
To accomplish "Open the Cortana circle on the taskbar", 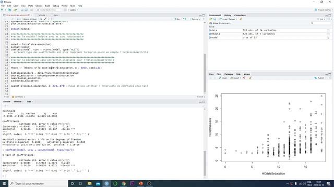I will (72, 183).
